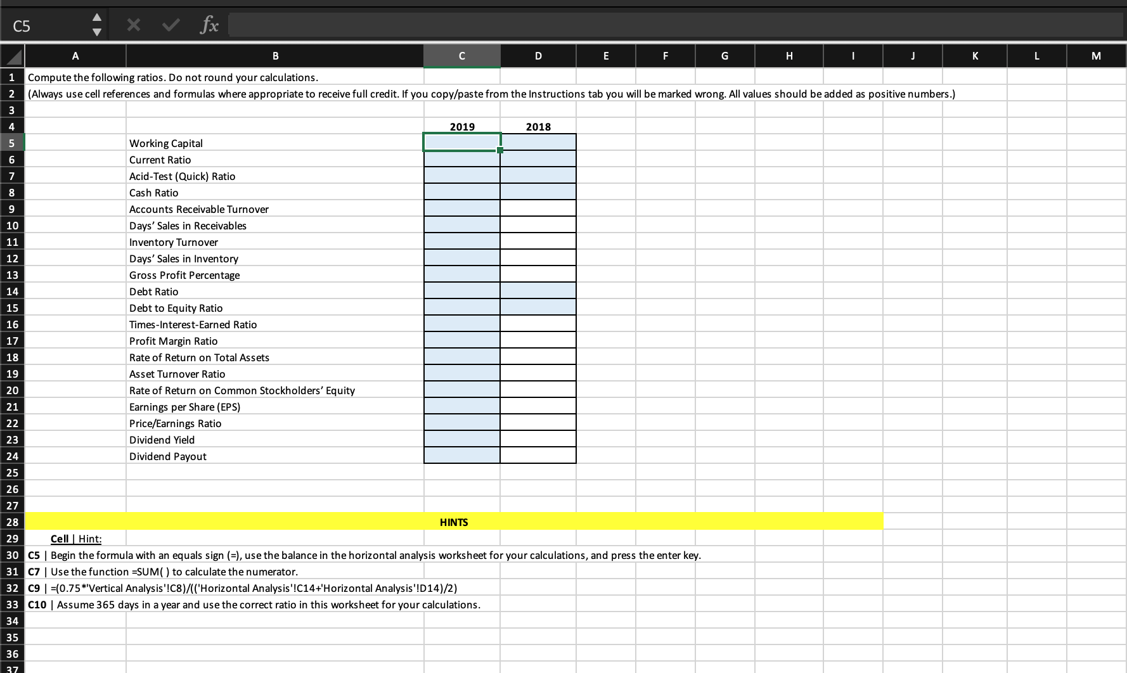Select row 5 header

pyautogui.click(x=12, y=143)
